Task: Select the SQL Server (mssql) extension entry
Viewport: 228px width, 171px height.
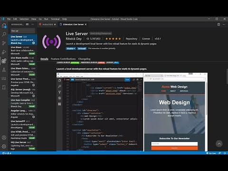Action: [x=22, y=93]
